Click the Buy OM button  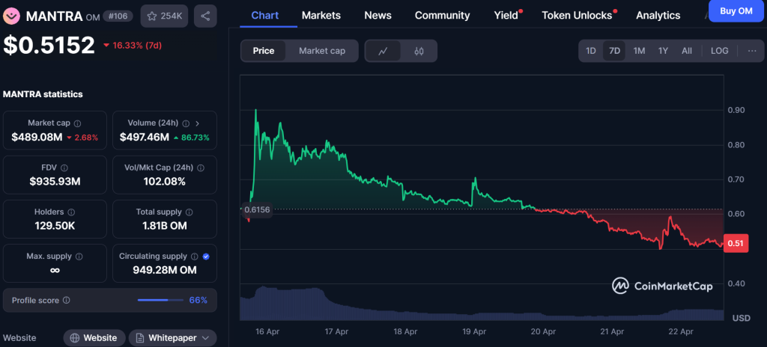pyautogui.click(x=736, y=10)
